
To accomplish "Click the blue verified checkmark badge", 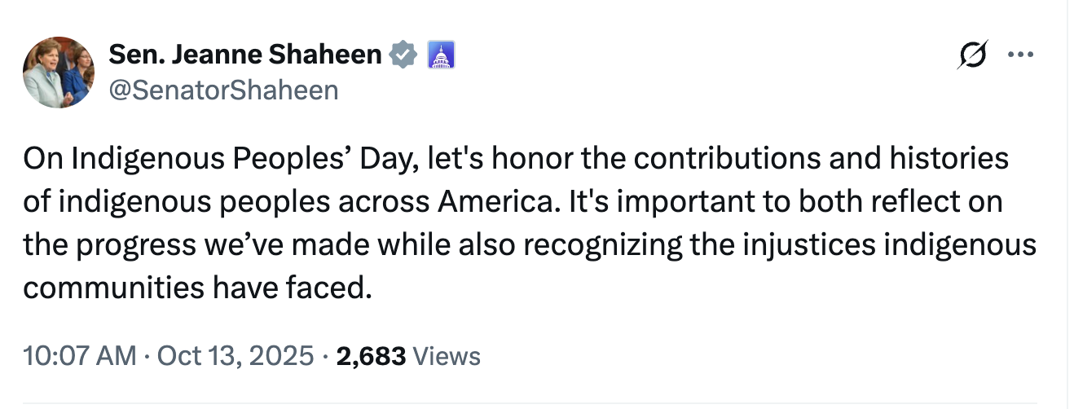I will (403, 55).
